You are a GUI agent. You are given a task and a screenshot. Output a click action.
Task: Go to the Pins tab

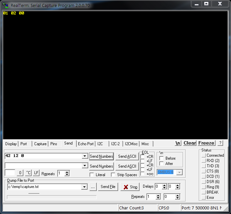coord(54,144)
